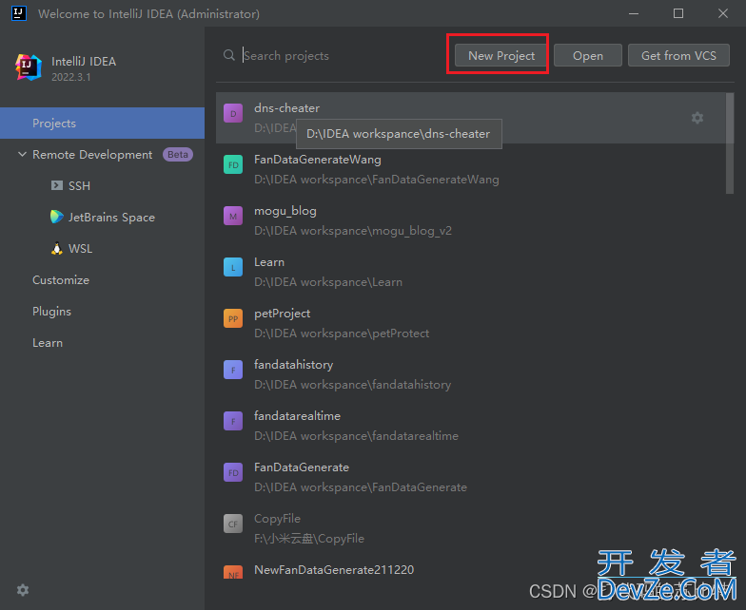Image resolution: width=746 pixels, height=610 pixels.
Task: Click the fandatahistory F icon
Action: click(x=232, y=370)
